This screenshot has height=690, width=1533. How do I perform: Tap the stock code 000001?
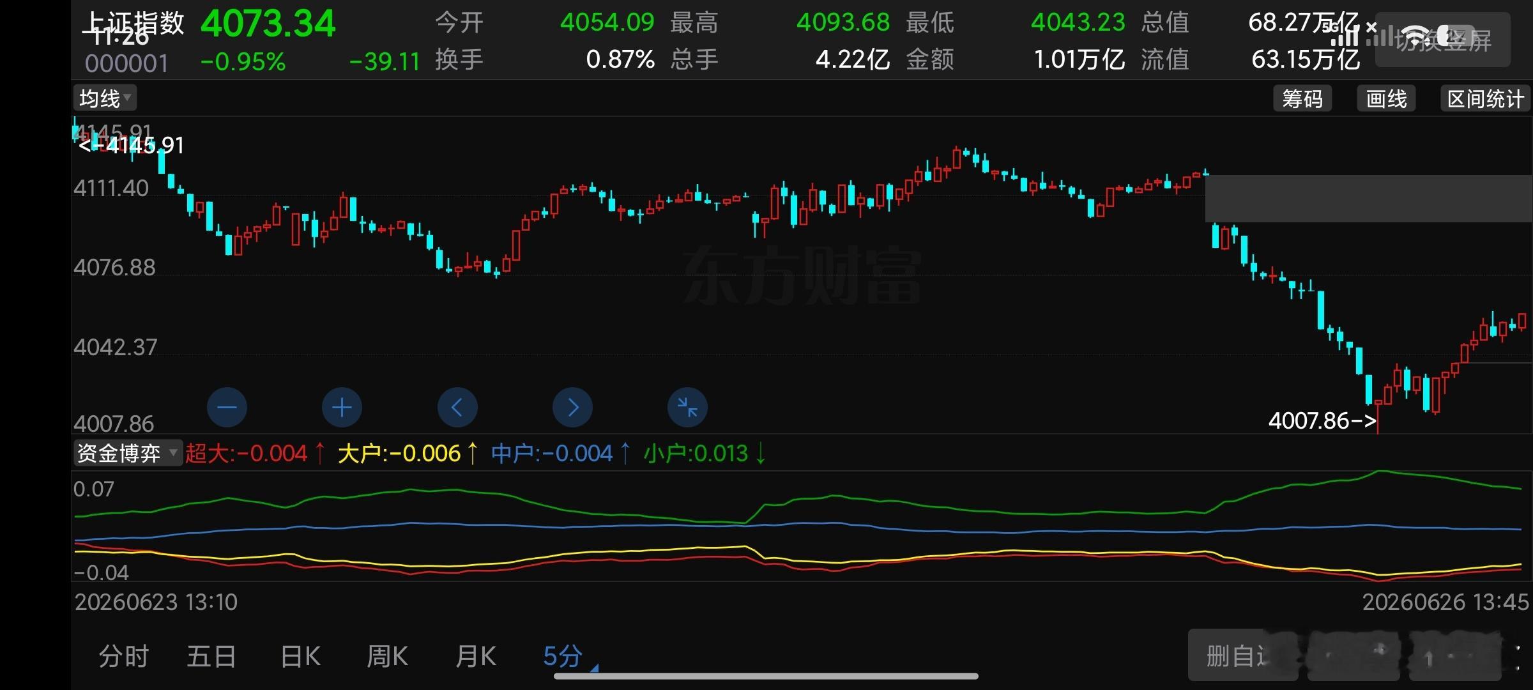[x=126, y=63]
